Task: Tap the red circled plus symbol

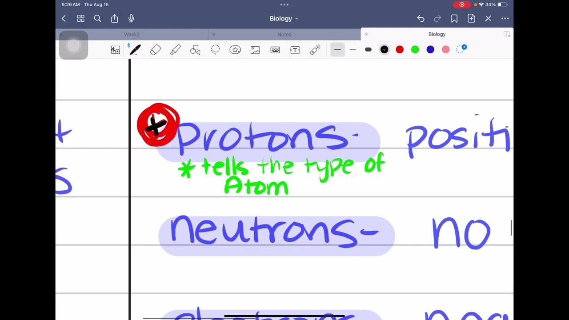Action: coord(158,125)
